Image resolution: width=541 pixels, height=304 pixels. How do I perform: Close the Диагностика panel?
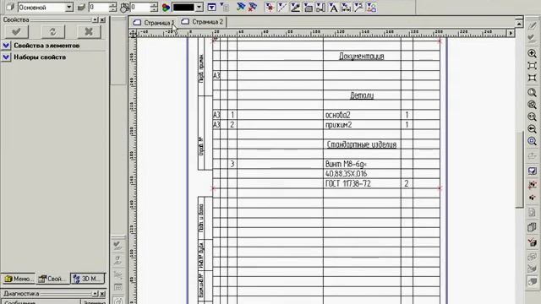(102, 294)
